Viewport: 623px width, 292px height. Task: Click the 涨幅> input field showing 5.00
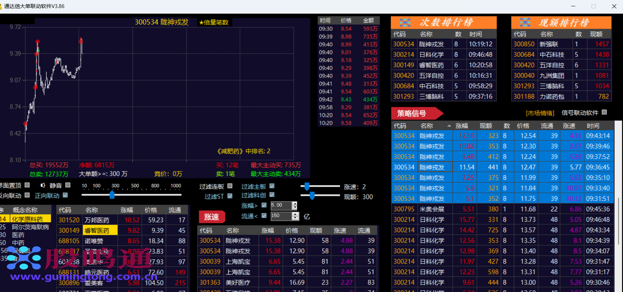(x=281, y=205)
